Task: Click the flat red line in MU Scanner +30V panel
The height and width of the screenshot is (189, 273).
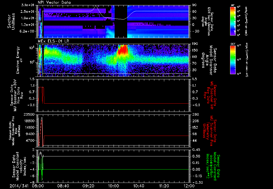Action: [116, 103]
